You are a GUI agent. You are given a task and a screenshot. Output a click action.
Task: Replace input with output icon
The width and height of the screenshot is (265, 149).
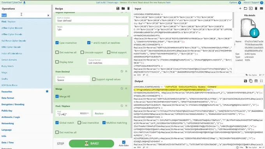256,81
